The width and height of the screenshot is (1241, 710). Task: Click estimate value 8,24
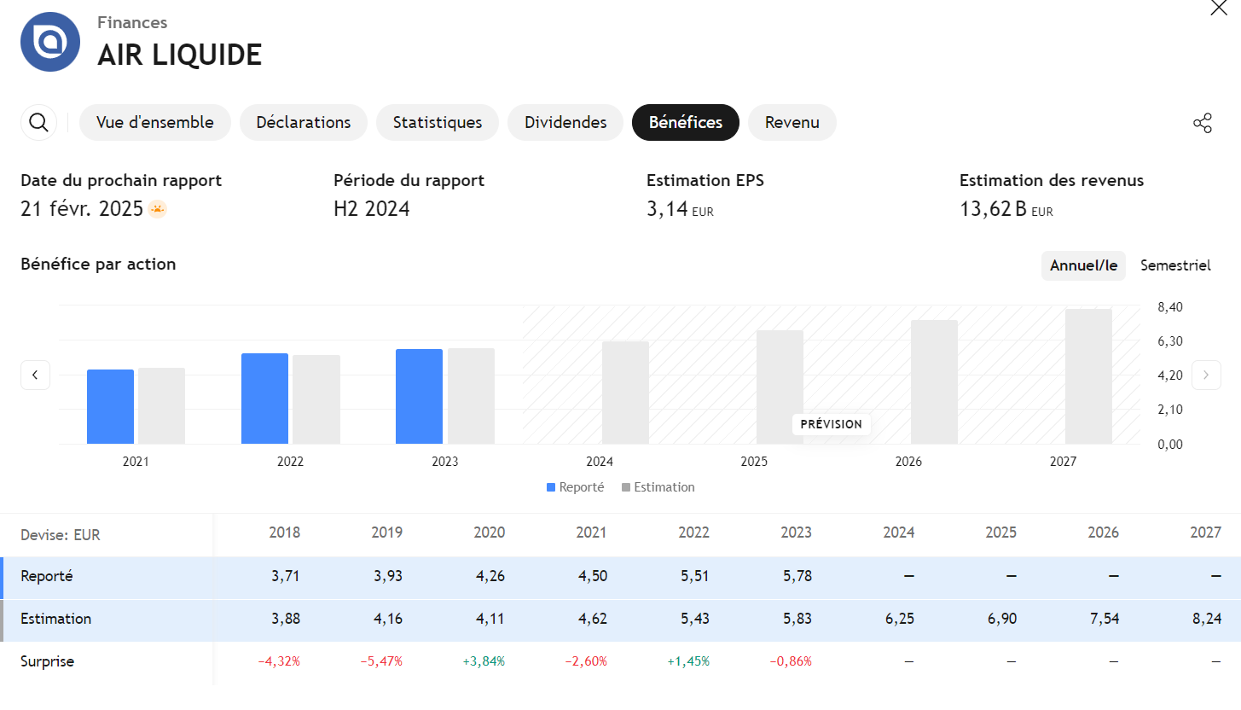(1207, 619)
